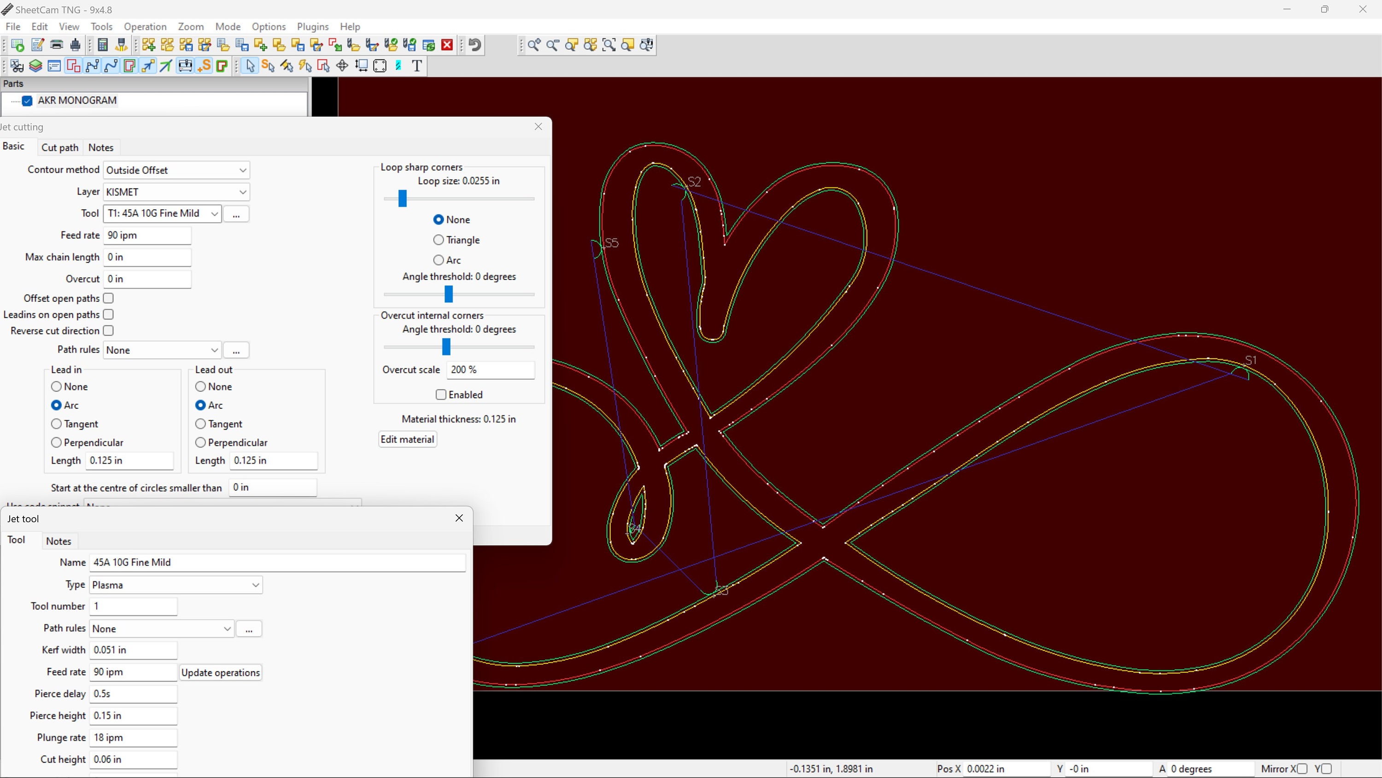Click the Update operations button
This screenshot has height=778, width=1382.
[221, 672]
